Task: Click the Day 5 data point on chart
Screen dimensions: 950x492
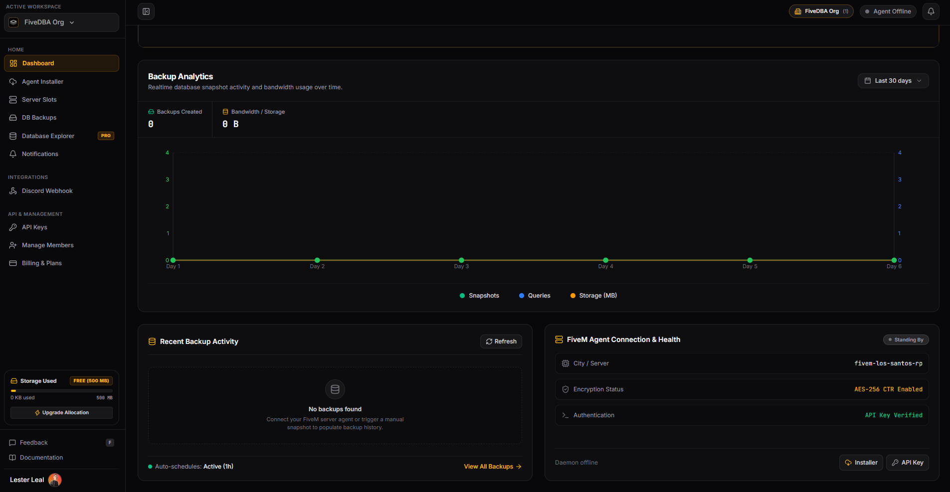Action: pos(750,260)
